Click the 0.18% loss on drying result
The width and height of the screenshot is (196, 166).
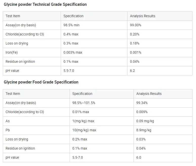click(135, 44)
